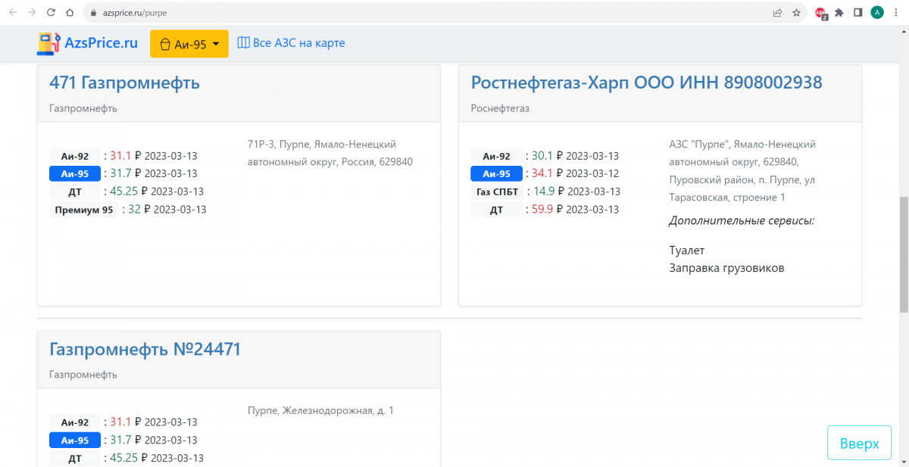
Task: Click the Премиум 95 badge
Action: (x=84, y=210)
